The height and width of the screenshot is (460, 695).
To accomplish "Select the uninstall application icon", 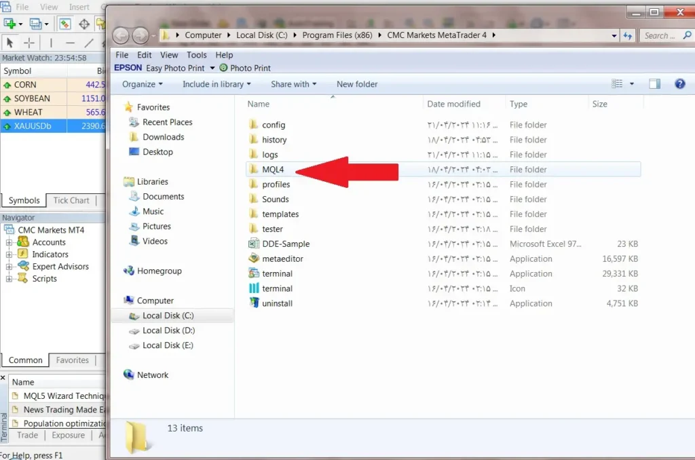I will pyautogui.click(x=254, y=303).
